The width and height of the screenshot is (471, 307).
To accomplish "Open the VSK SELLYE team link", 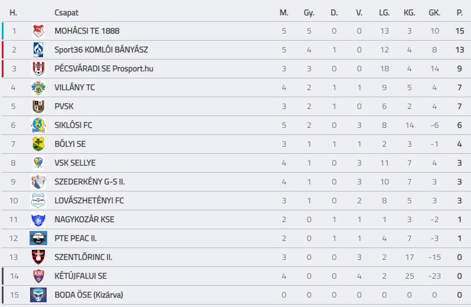I will point(75,163).
